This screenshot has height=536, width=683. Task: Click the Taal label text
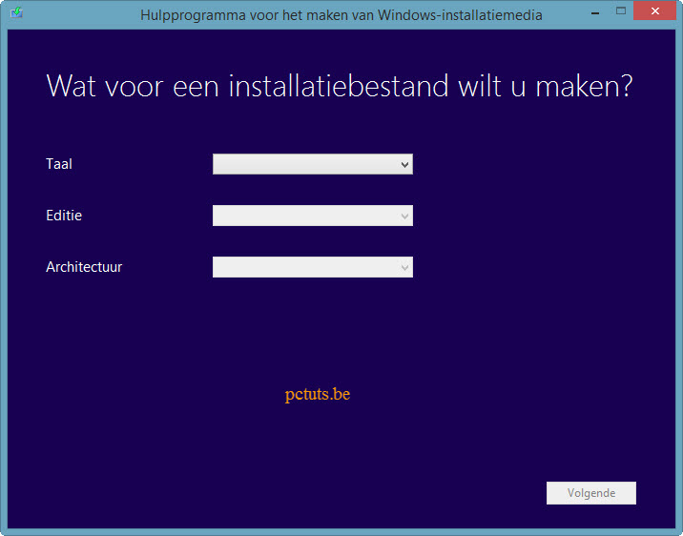(59, 164)
